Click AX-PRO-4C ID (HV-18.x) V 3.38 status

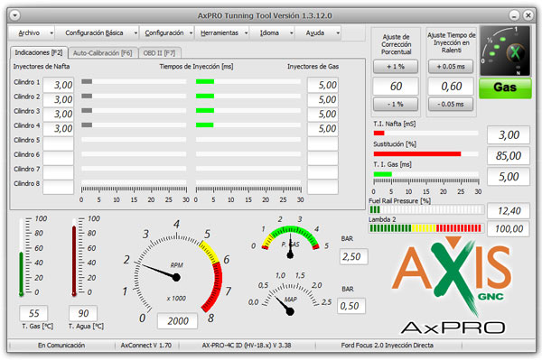247,346
